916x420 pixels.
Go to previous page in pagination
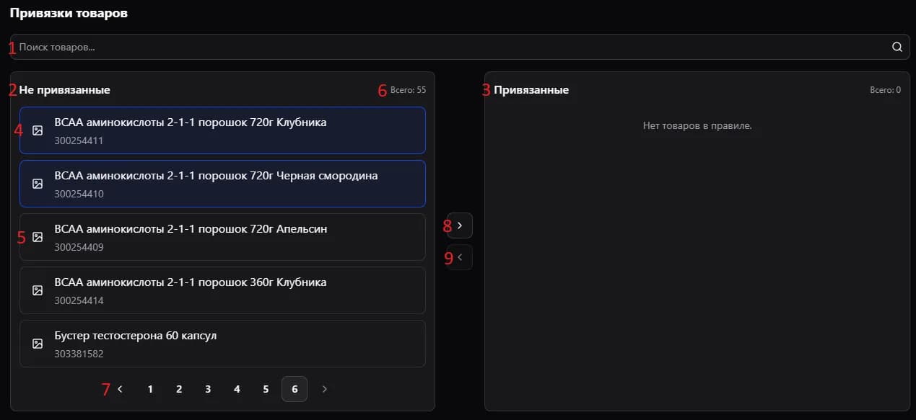pyautogui.click(x=121, y=389)
